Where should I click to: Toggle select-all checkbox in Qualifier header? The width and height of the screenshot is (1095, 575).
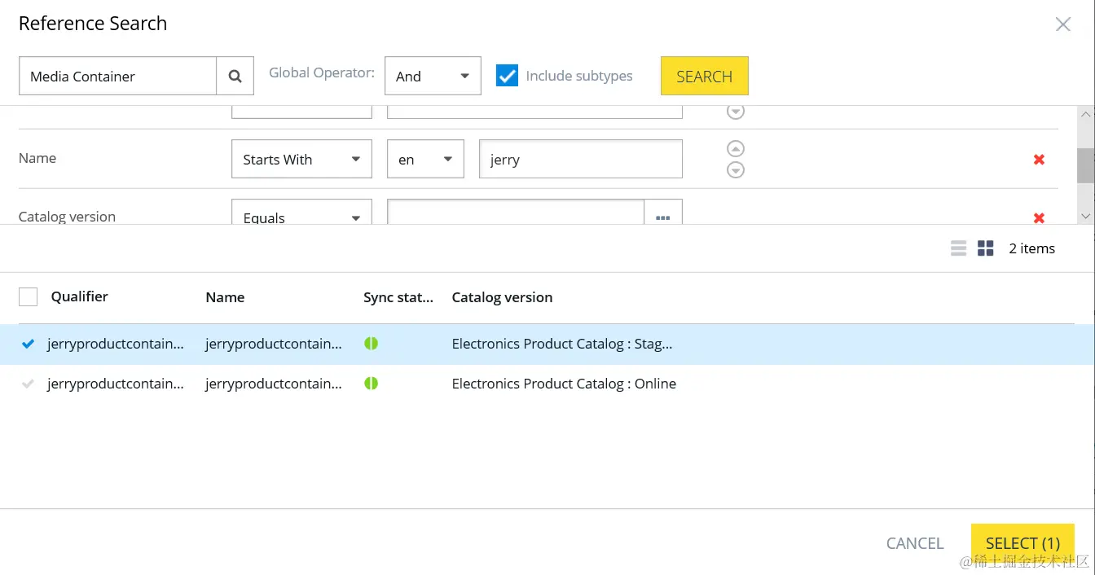28,297
